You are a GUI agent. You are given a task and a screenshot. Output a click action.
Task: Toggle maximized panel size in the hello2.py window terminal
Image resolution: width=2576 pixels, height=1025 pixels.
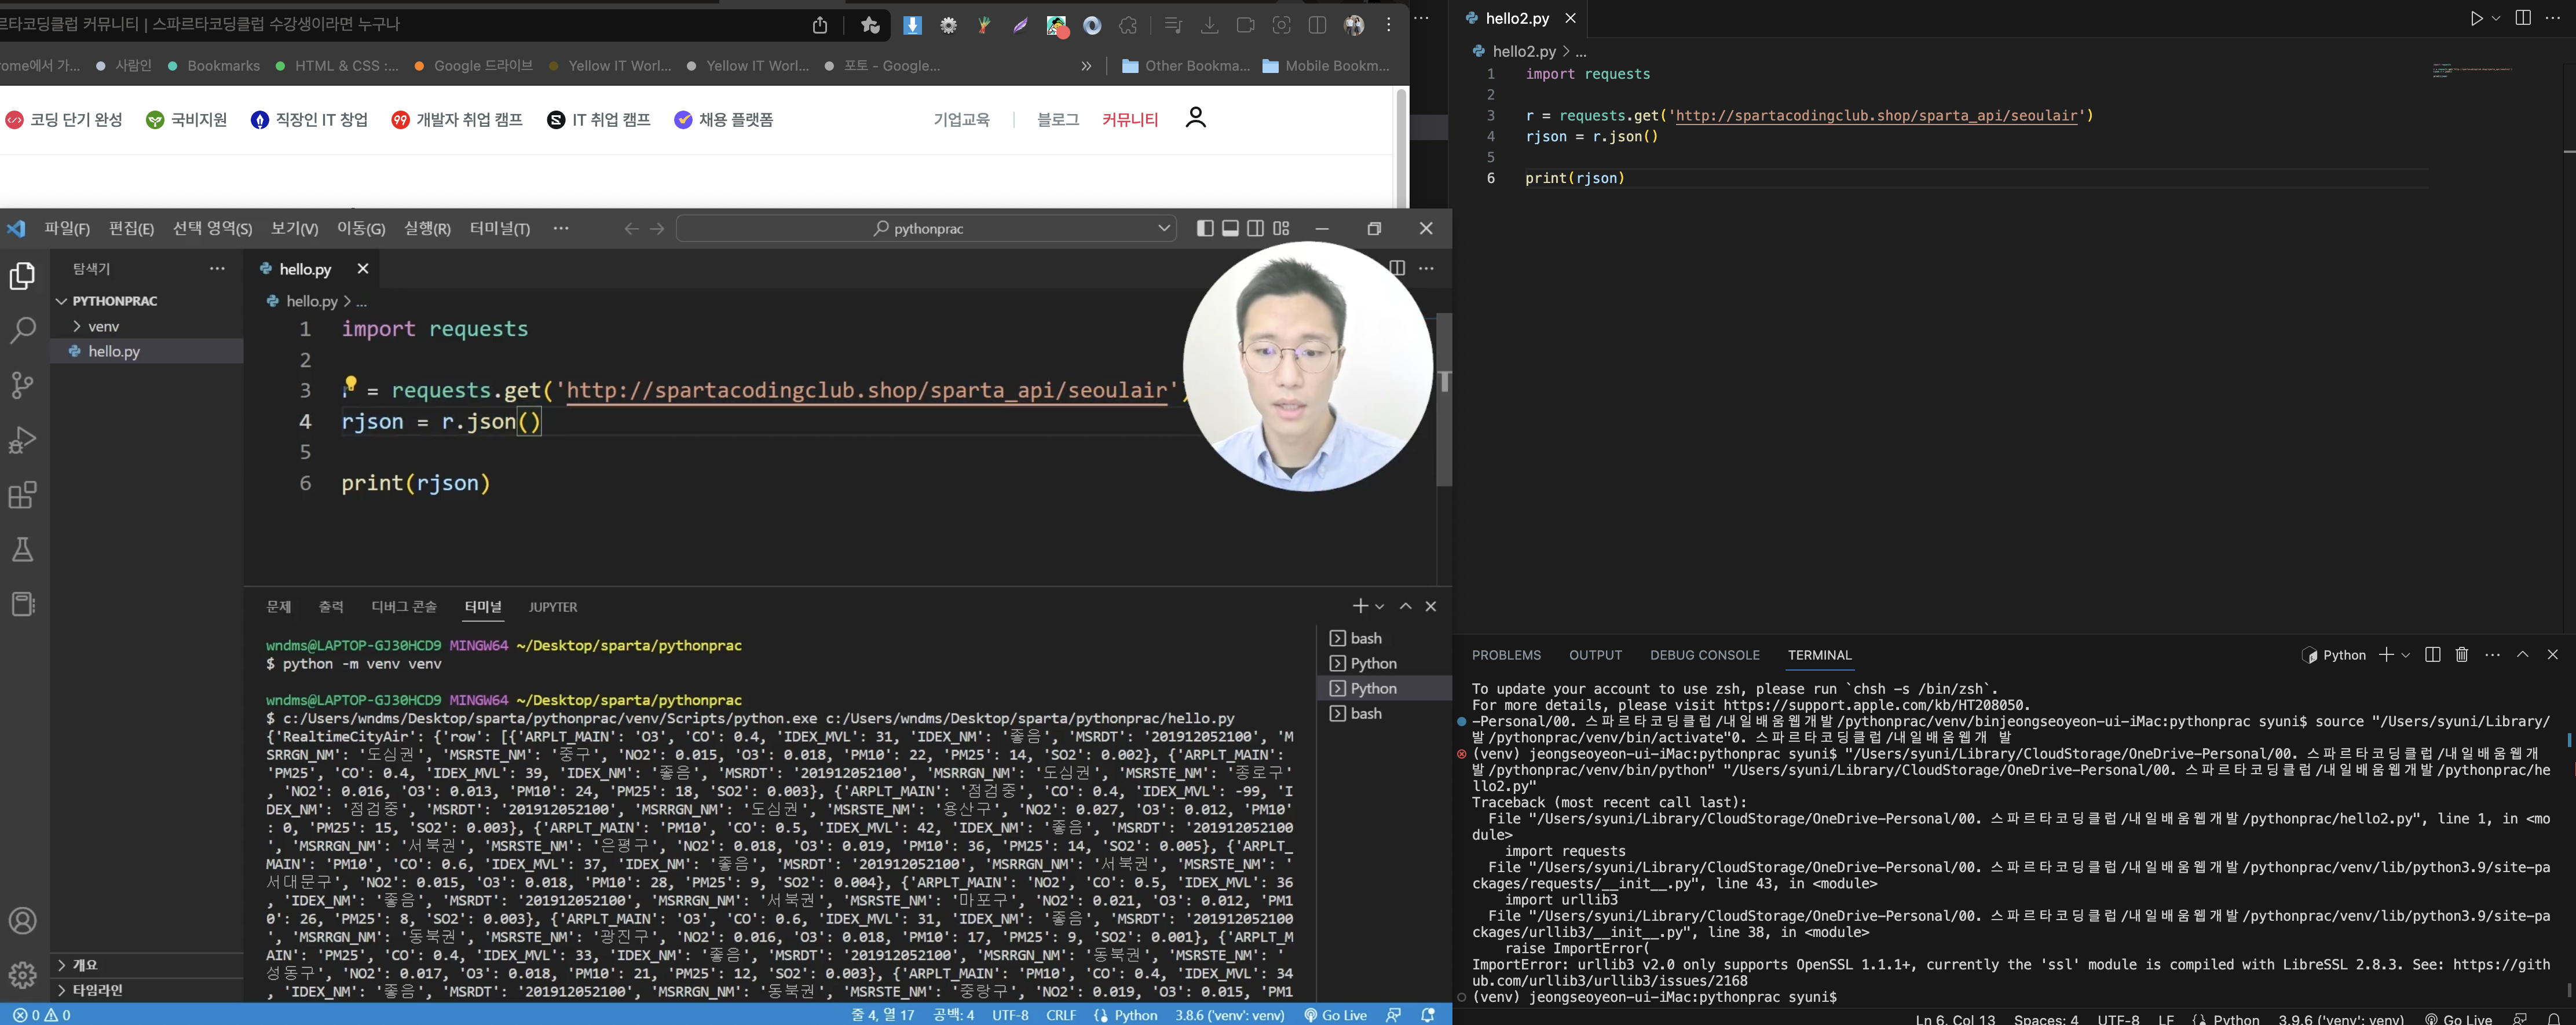coord(2523,655)
